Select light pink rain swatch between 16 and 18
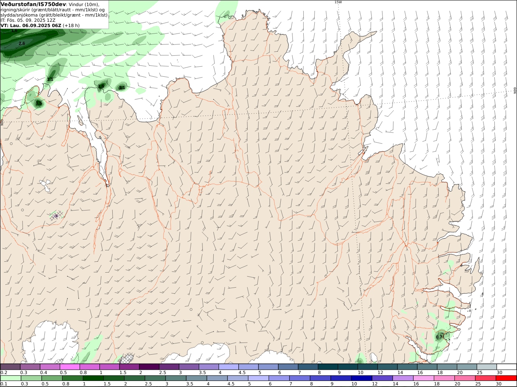The image size is (517, 387). click(x=424, y=378)
